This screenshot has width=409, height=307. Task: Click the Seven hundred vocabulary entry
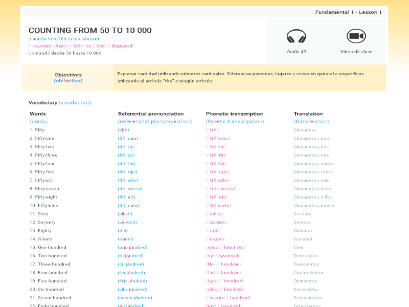50,298
